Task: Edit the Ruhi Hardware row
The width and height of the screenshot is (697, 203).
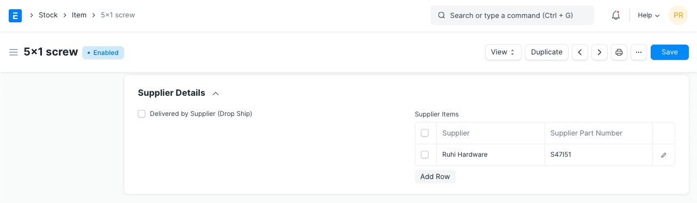Action: [664, 155]
